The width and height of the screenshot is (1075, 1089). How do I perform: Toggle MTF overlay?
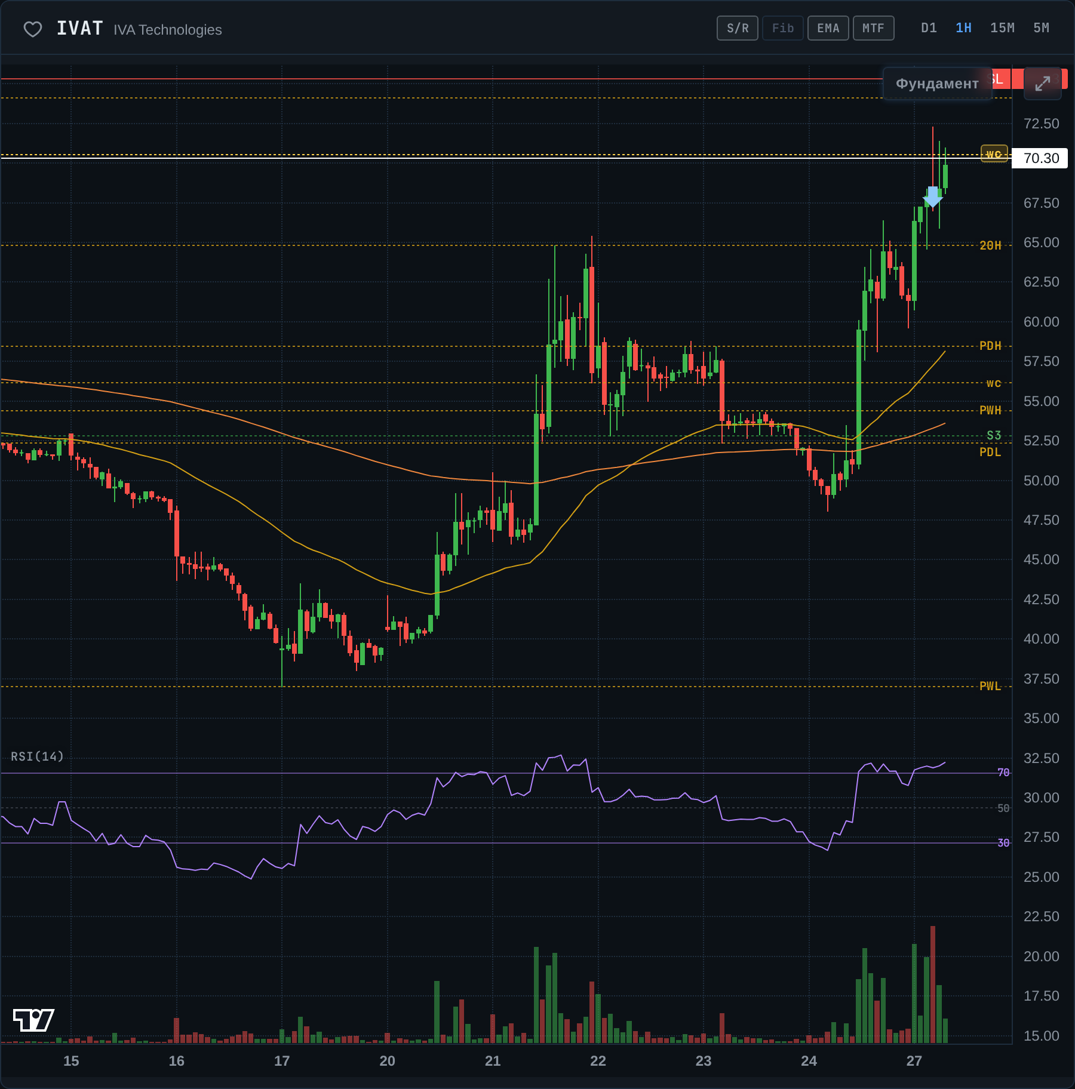[x=874, y=28]
